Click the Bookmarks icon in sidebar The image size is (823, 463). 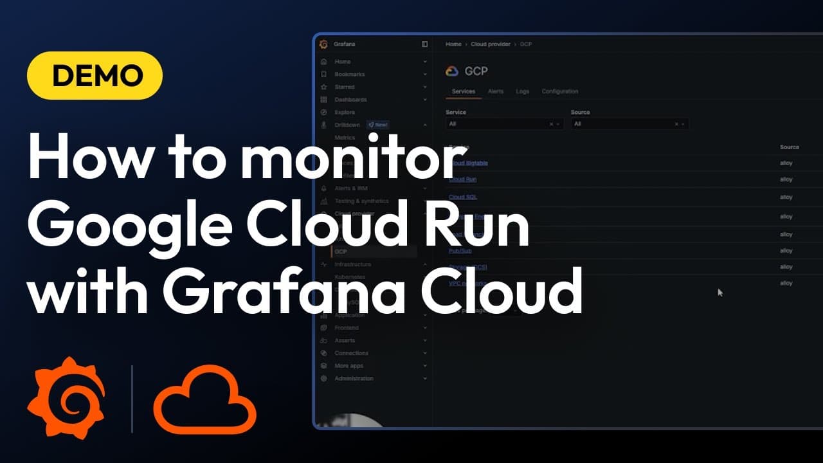(323, 75)
